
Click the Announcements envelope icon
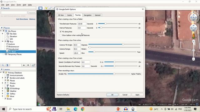point(8,75)
